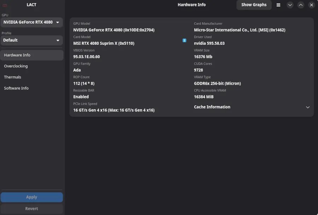Close the LACT window
Screen dimensions: 318x215
tap(311, 5)
